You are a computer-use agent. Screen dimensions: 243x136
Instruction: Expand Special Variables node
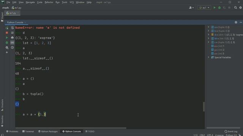208,57
